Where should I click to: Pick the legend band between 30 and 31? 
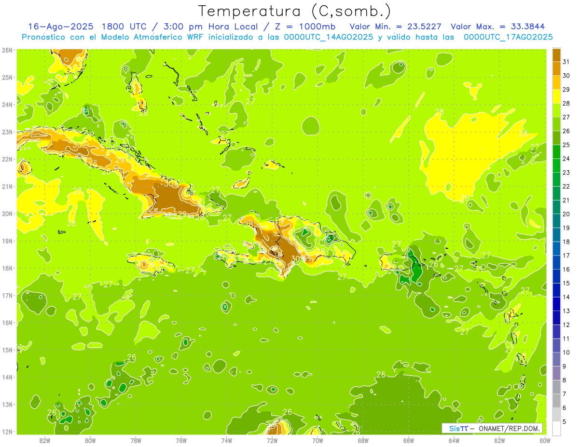pyautogui.click(x=556, y=68)
